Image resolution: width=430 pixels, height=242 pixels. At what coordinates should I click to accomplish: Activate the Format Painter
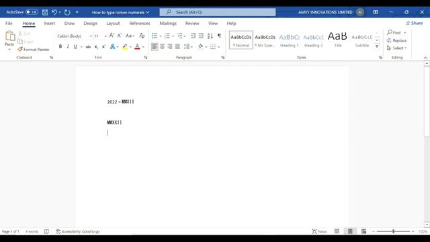coord(34,49)
